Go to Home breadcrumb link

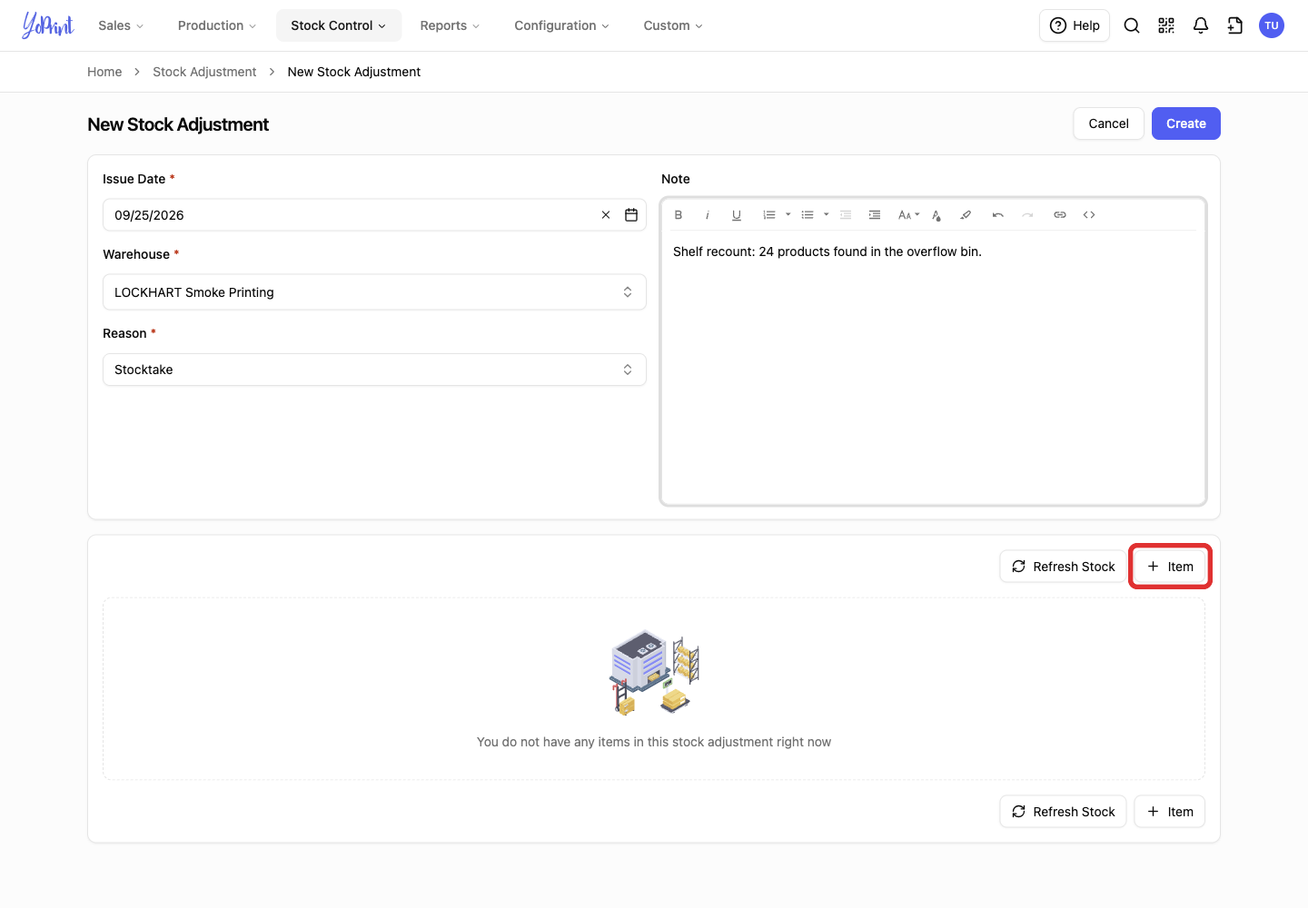(104, 72)
